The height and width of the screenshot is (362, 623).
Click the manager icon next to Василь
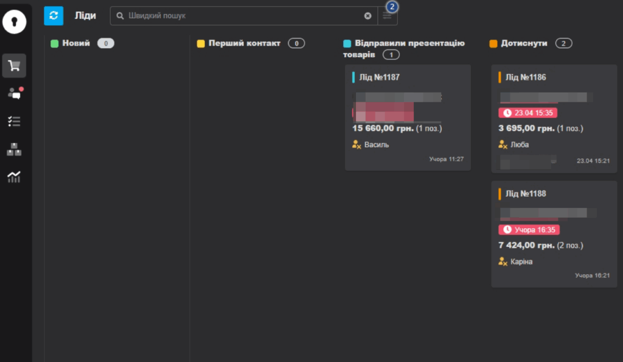[x=357, y=145]
